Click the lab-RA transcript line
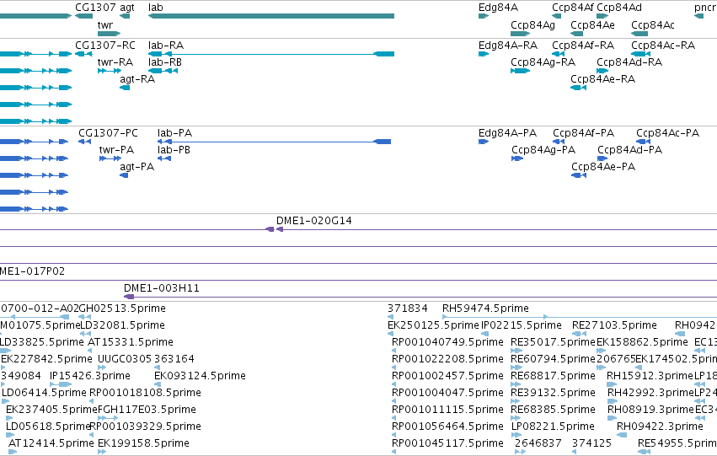717x456 pixels. [x=271, y=54]
